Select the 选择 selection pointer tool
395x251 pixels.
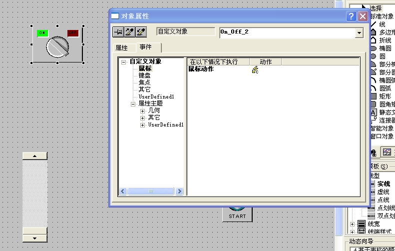[x=376, y=8]
